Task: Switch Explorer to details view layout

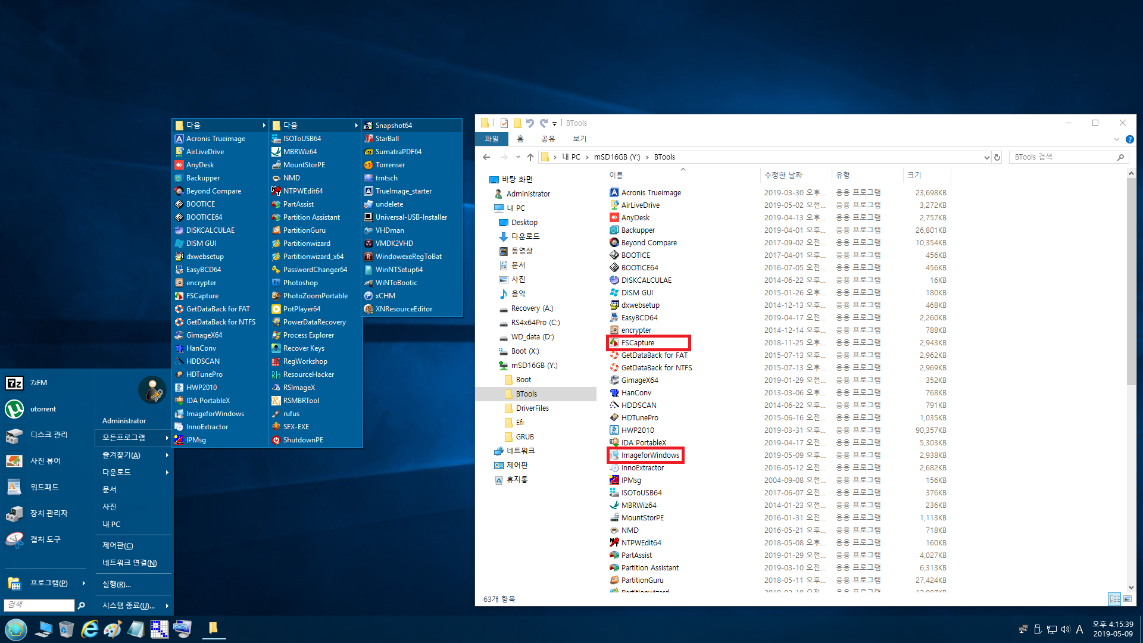Action: click(1114, 599)
